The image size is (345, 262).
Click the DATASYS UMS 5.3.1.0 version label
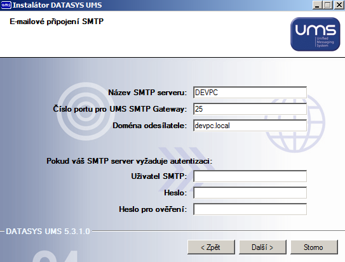[x=48, y=232]
